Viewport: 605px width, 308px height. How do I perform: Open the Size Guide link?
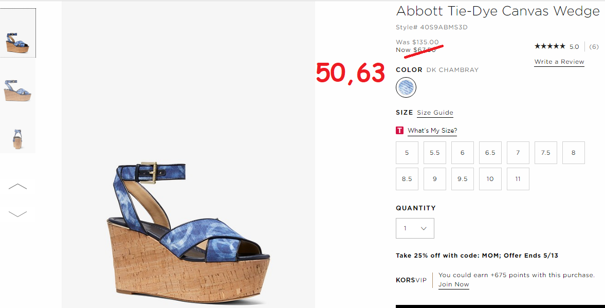pyautogui.click(x=435, y=113)
